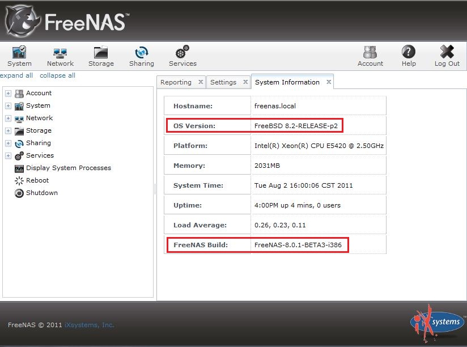Expand the Account tree node
The height and width of the screenshot is (347, 467).
(x=8, y=93)
